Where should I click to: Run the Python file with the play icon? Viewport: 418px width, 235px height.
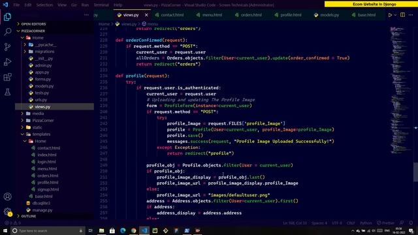click(390, 15)
